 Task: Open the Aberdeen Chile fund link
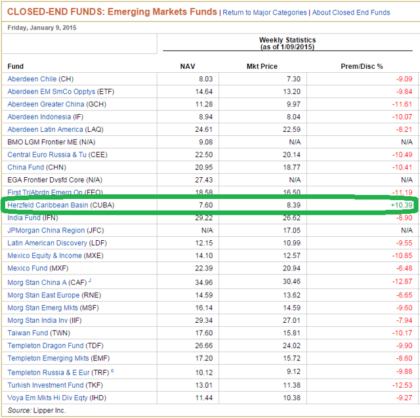point(32,79)
